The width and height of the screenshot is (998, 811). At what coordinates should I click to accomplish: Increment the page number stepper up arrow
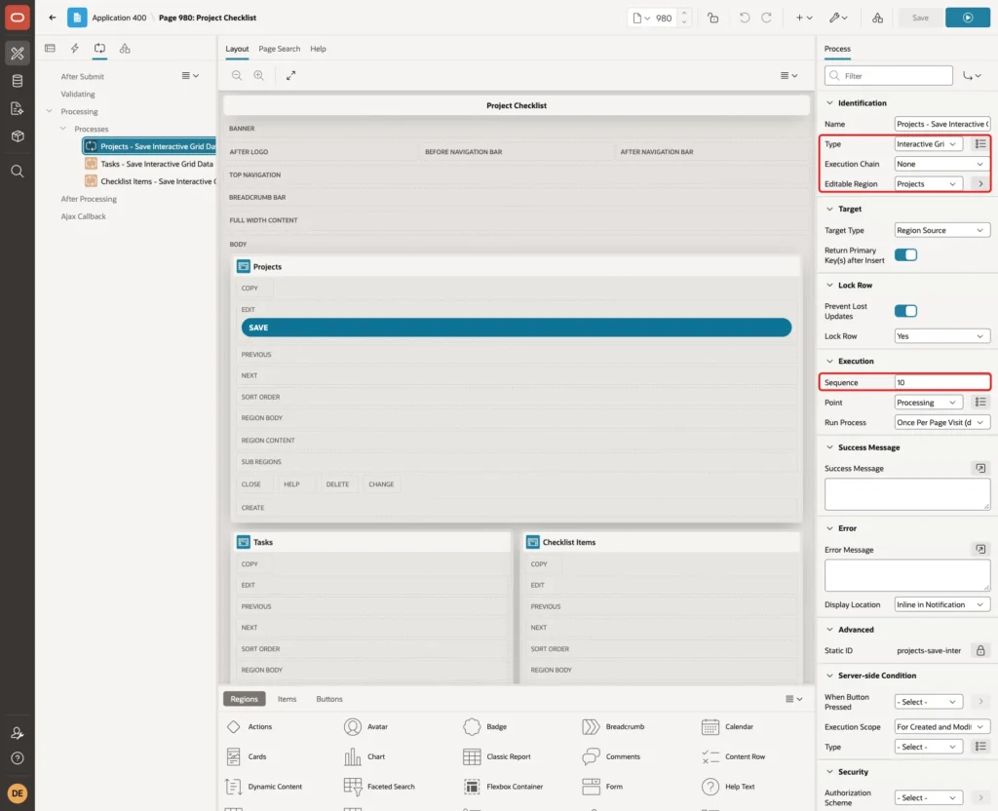click(684, 14)
